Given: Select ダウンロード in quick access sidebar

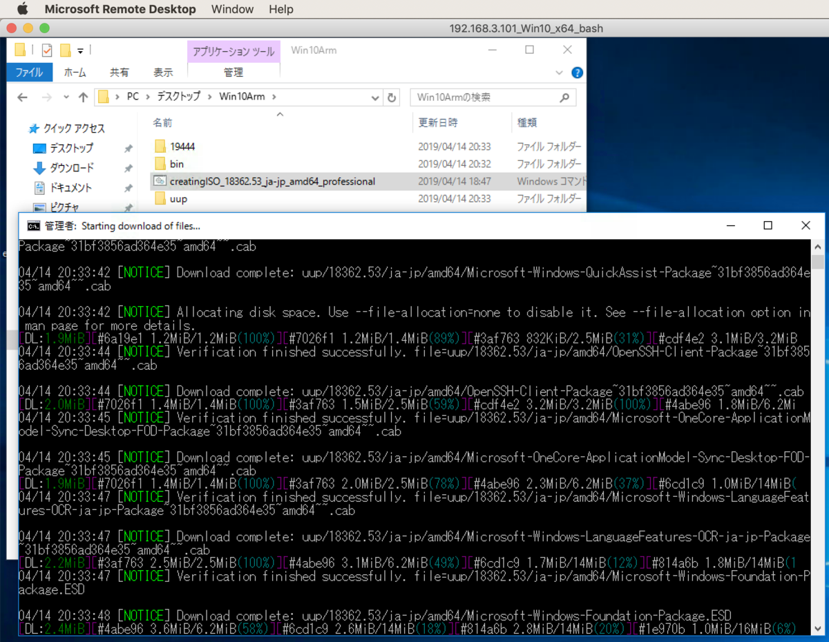Looking at the screenshot, I should tap(71, 168).
